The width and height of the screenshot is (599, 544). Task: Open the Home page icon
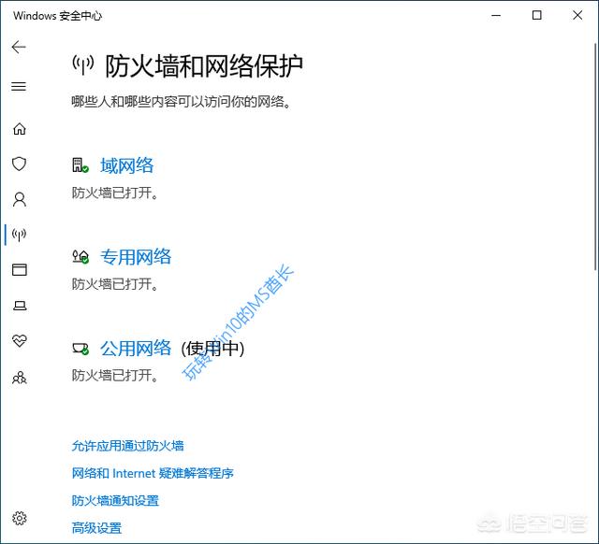[x=19, y=129]
